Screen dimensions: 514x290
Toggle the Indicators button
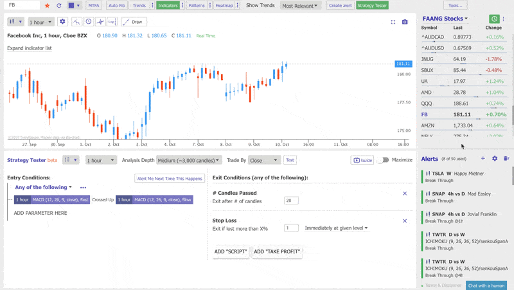168,6
